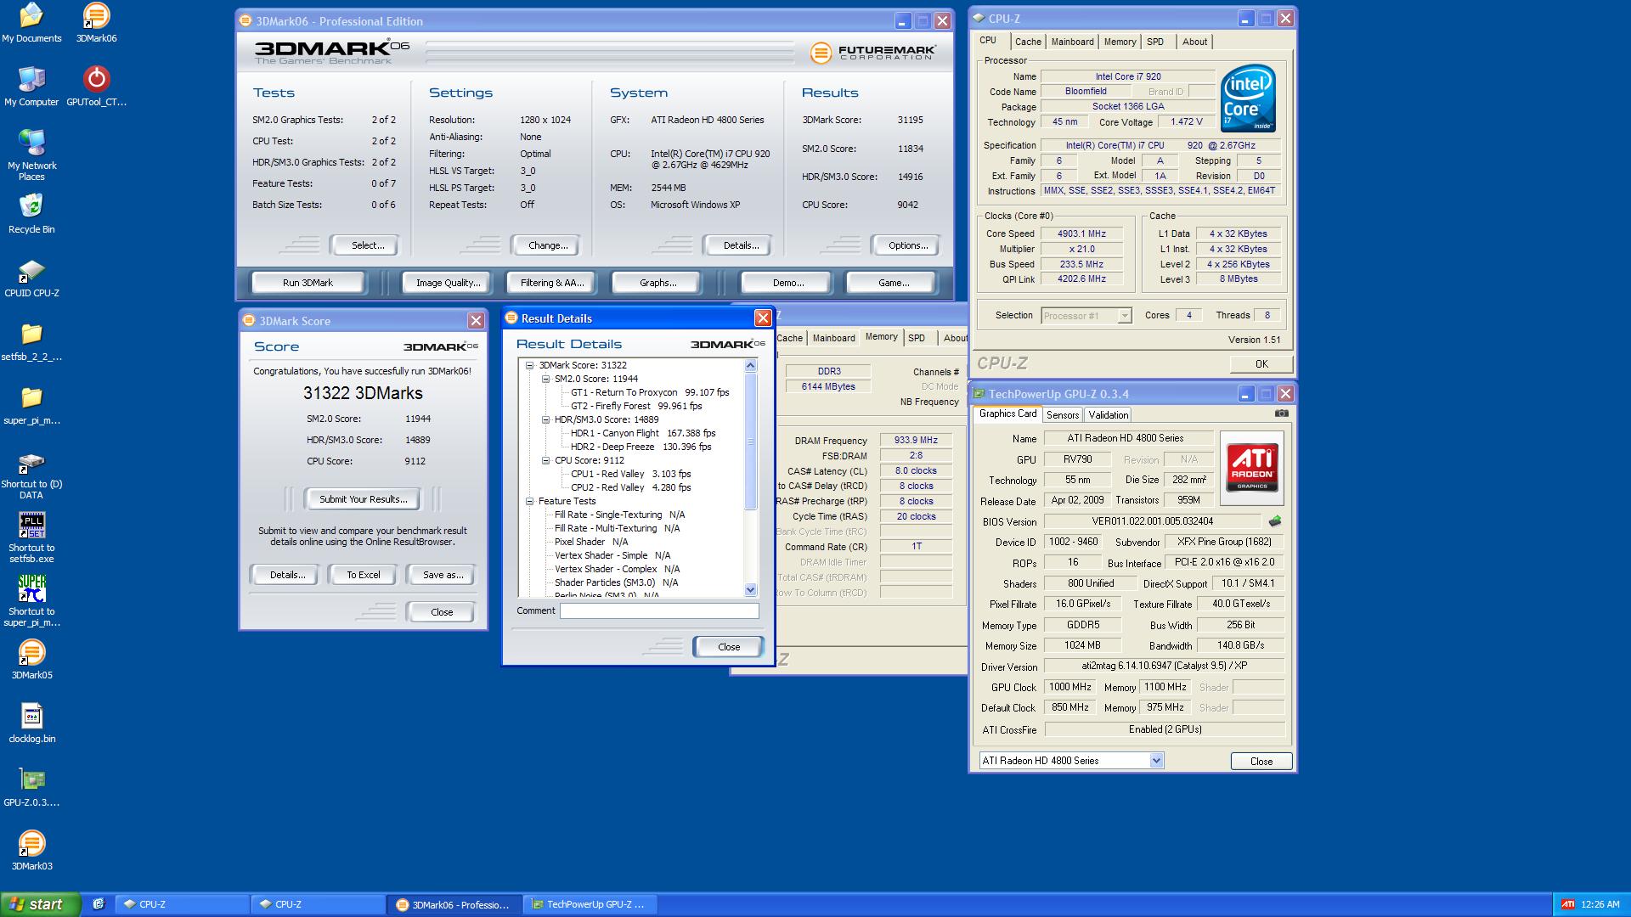
Task: Open super_pi_m folder on desktop
Action: pos(31,405)
